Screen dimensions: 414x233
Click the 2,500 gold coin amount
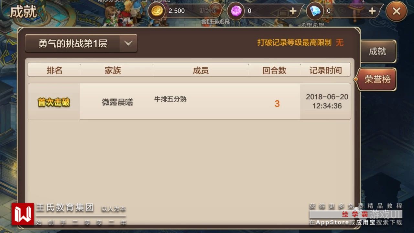177,11
